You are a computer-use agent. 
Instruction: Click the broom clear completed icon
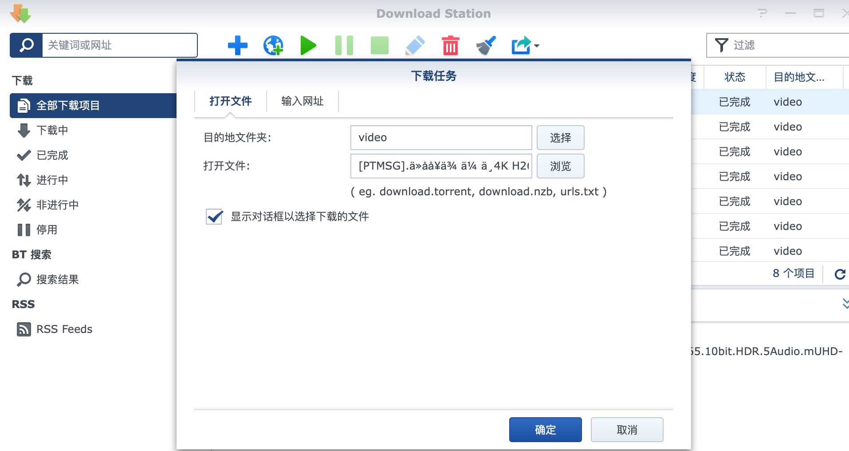tap(486, 45)
